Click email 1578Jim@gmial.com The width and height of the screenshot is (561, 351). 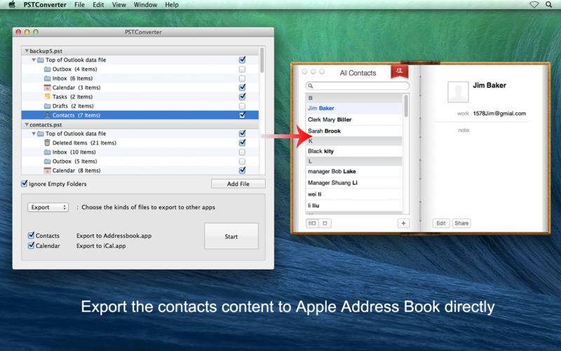499,114
